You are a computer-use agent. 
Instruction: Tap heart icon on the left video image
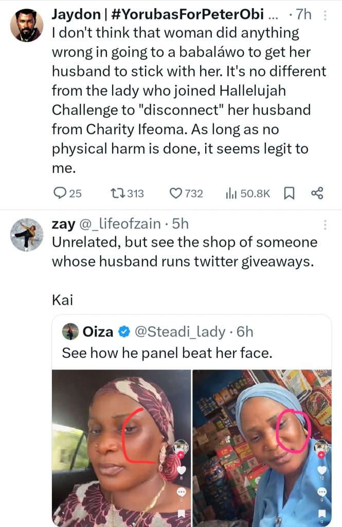click(181, 470)
